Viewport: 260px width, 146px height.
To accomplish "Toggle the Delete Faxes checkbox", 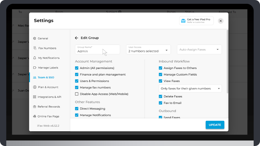I will [x=160, y=96].
